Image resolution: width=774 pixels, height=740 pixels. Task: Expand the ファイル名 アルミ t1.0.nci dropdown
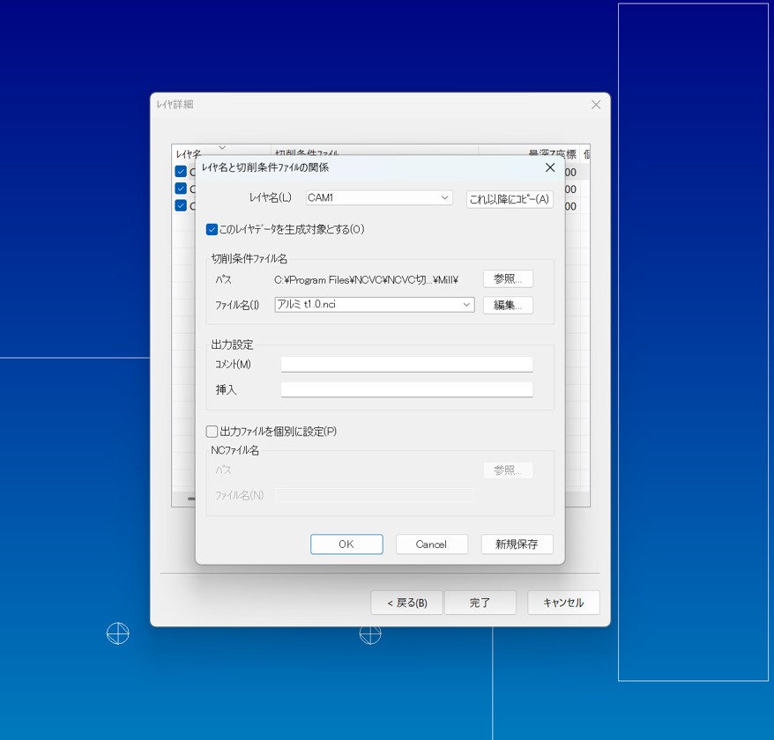[466, 305]
